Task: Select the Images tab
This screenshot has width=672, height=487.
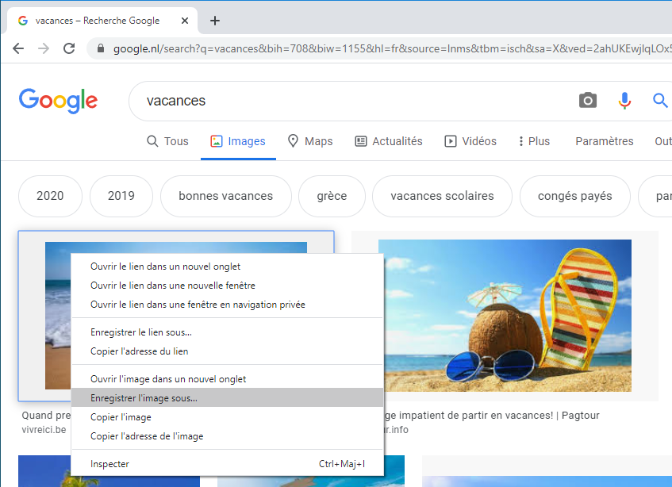Action: point(238,141)
